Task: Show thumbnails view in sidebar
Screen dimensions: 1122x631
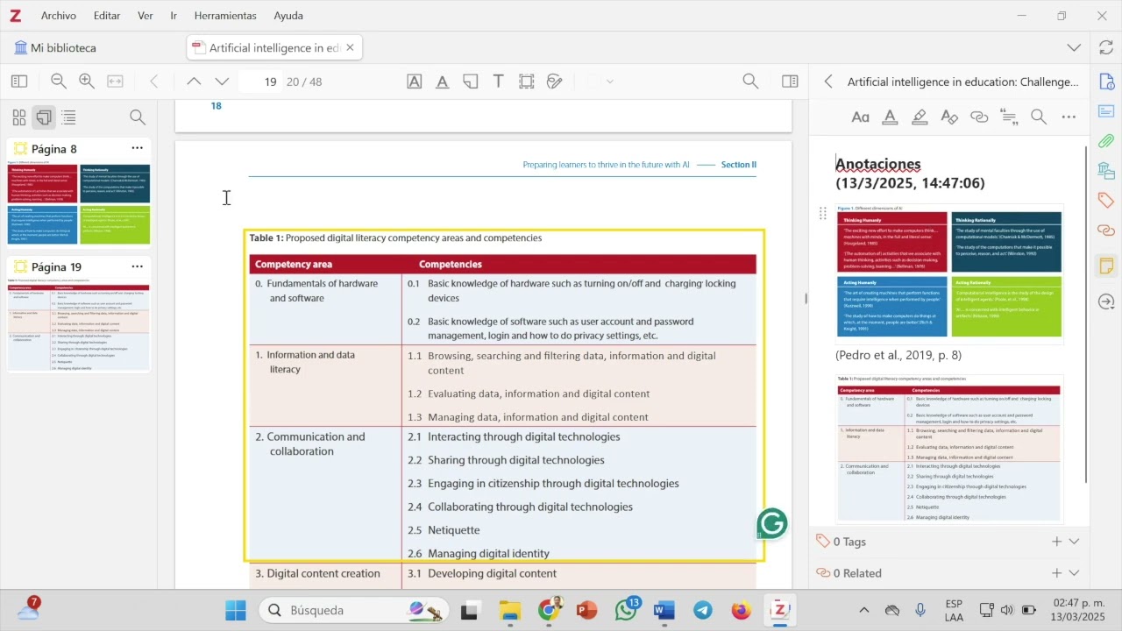Action: [19, 117]
